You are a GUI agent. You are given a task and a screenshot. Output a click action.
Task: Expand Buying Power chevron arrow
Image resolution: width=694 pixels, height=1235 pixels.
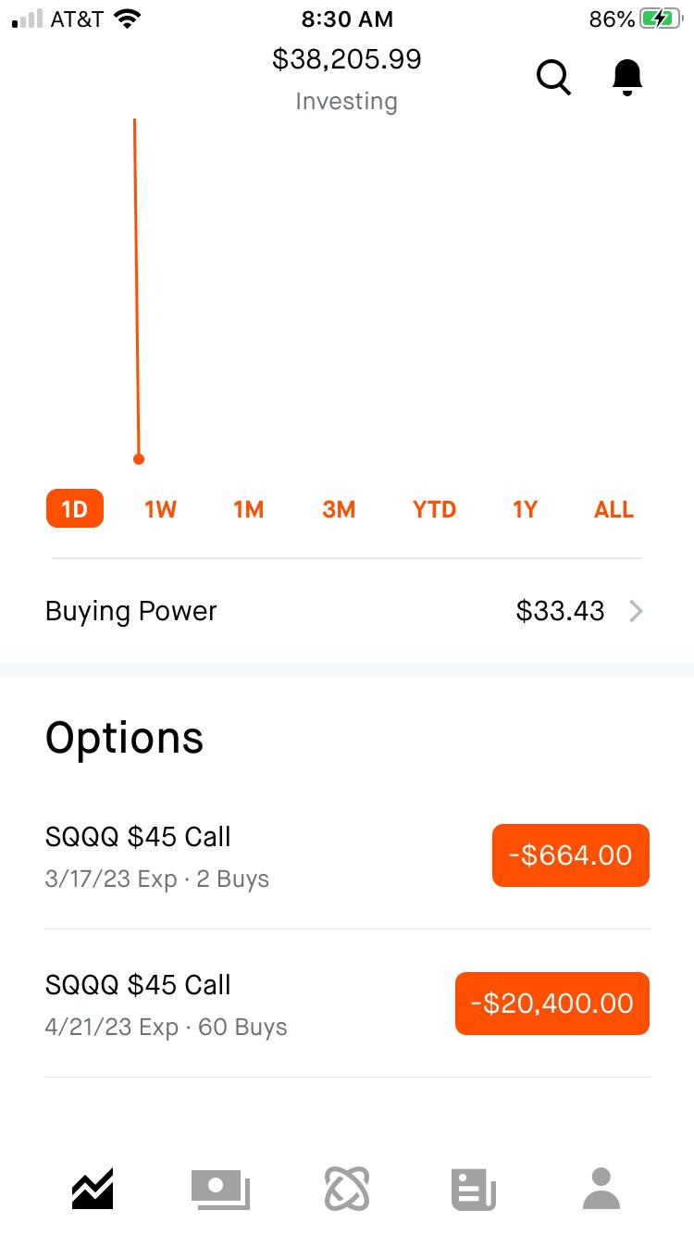(x=636, y=611)
